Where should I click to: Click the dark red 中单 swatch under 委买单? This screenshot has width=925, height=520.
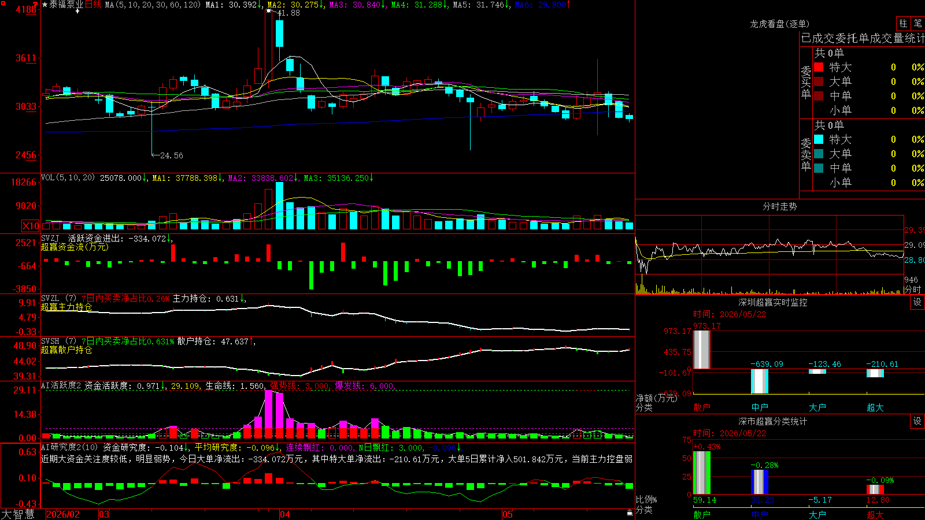pyautogui.click(x=819, y=96)
